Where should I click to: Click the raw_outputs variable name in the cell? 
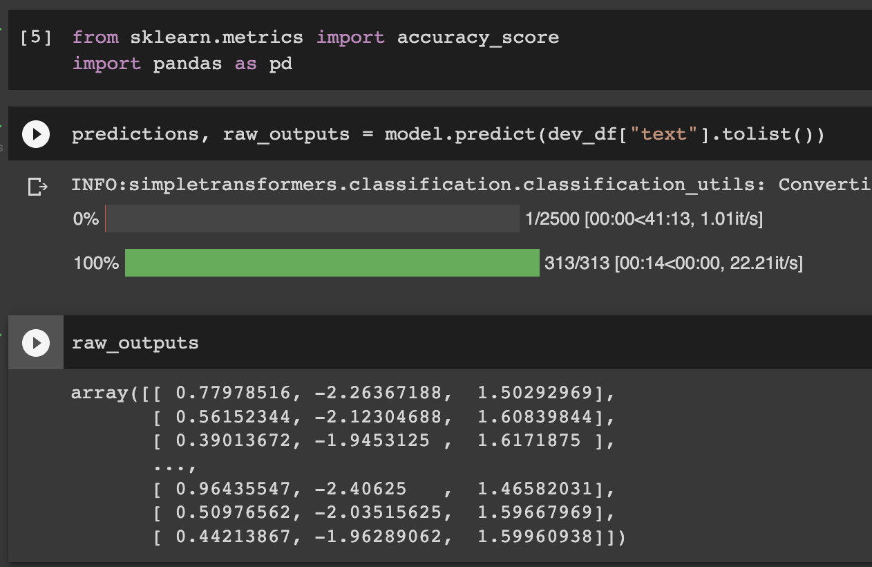click(135, 342)
